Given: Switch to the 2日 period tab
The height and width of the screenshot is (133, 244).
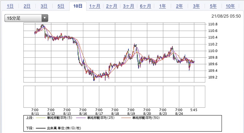Looking at the screenshot, I should (x=27, y=6).
